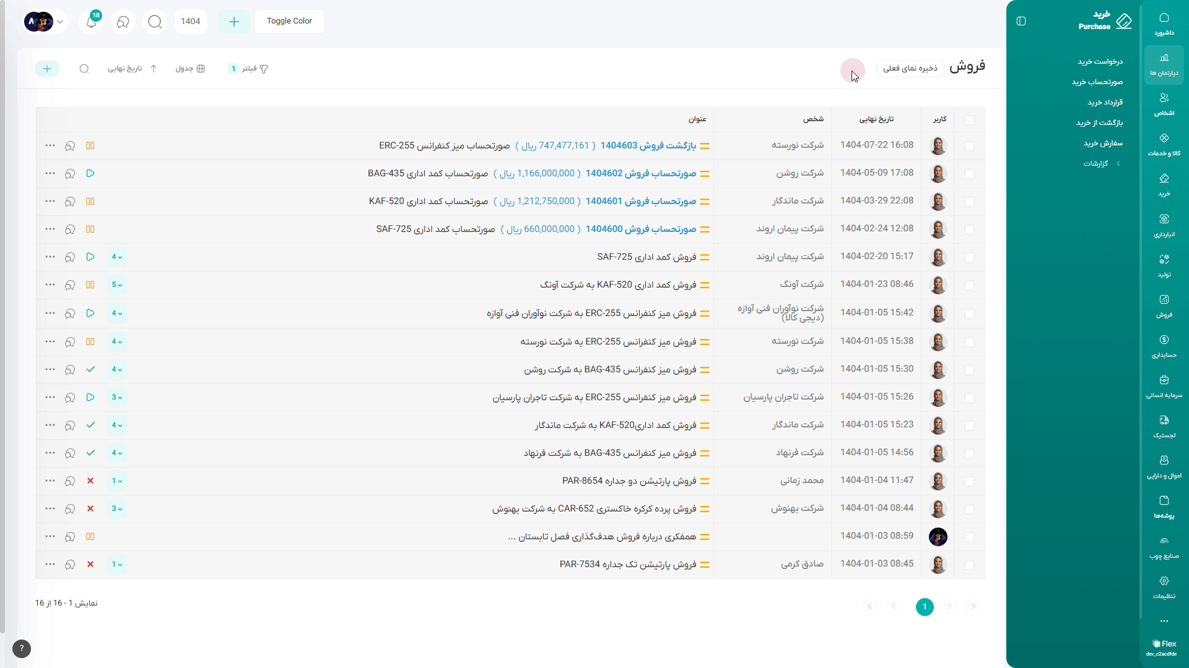Open the notifications bell icon
1189x668 pixels.
click(x=91, y=22)
